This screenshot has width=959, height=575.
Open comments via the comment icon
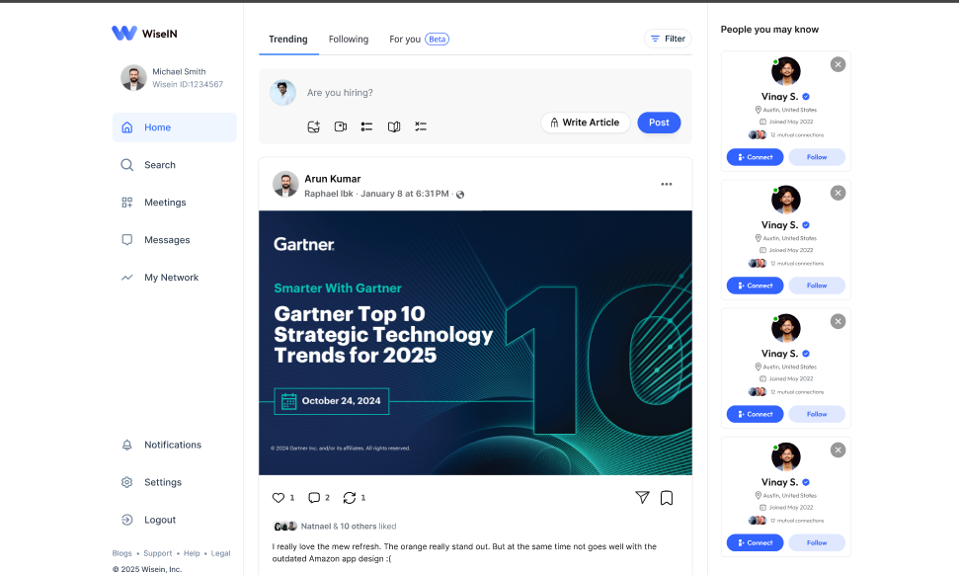click(314, 497)
